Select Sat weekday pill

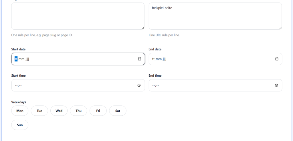118,111
